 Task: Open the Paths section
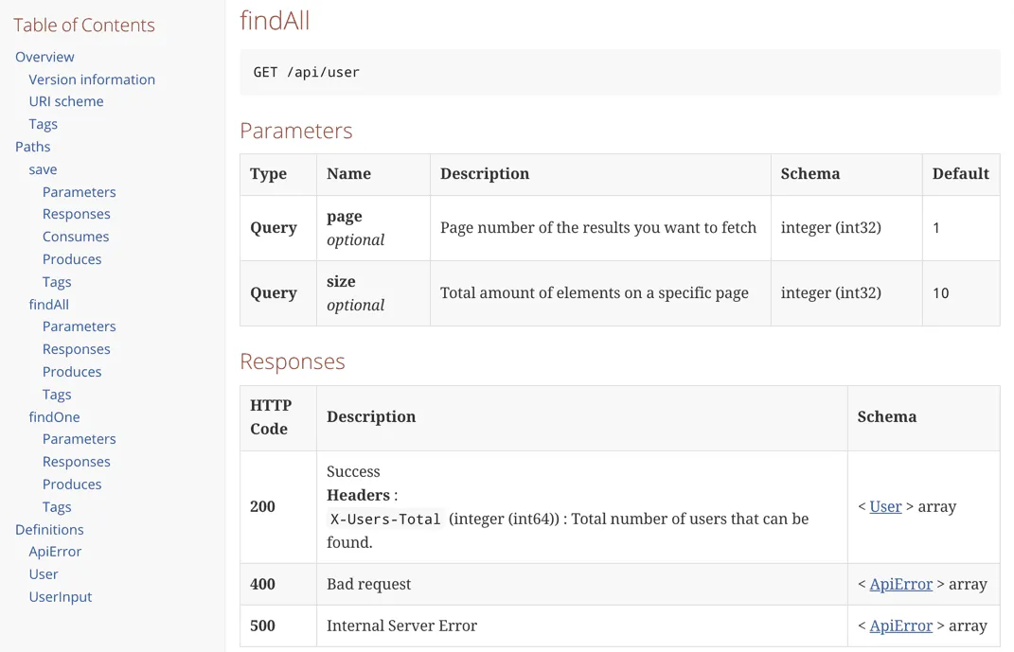[x=32, y=147]
